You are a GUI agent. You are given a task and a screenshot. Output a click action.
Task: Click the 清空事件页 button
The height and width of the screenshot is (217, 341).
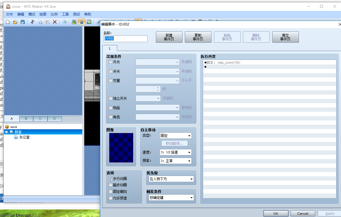tap(285, 37)
